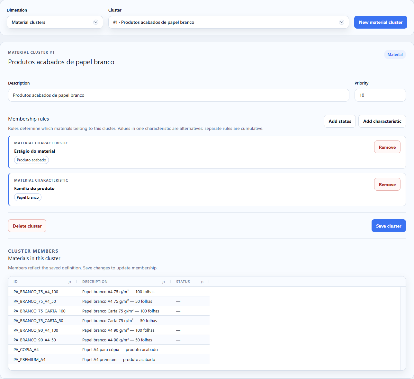Select row PA_PREMIUM_A4

(x=109, y=359)
